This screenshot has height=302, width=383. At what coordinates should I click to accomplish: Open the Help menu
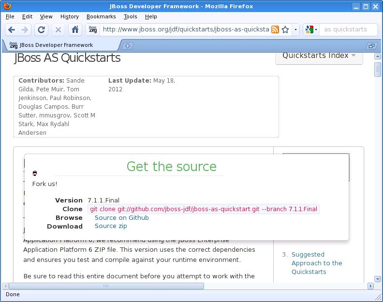151,16
